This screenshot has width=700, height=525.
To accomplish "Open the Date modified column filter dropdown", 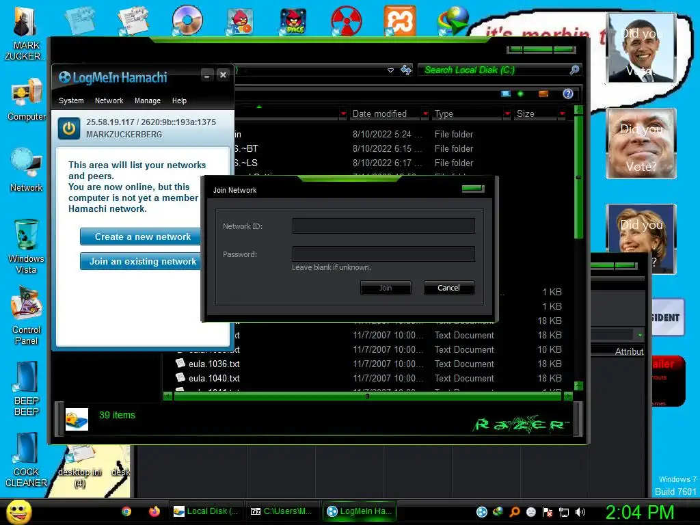I will 425,114.
